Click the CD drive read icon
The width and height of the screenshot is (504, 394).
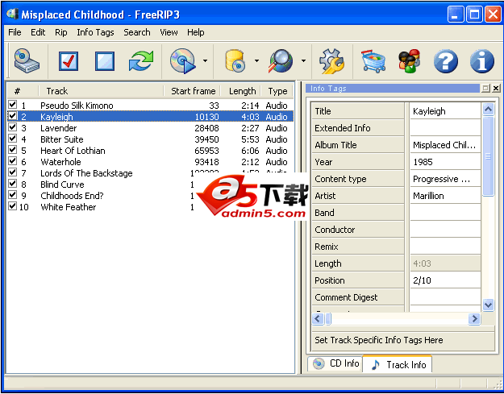pos(27,60)
